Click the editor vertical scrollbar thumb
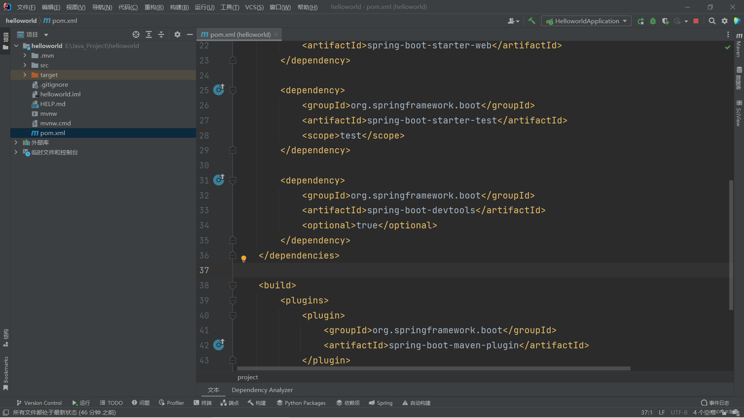744x418 pixels. pos(731,245)
